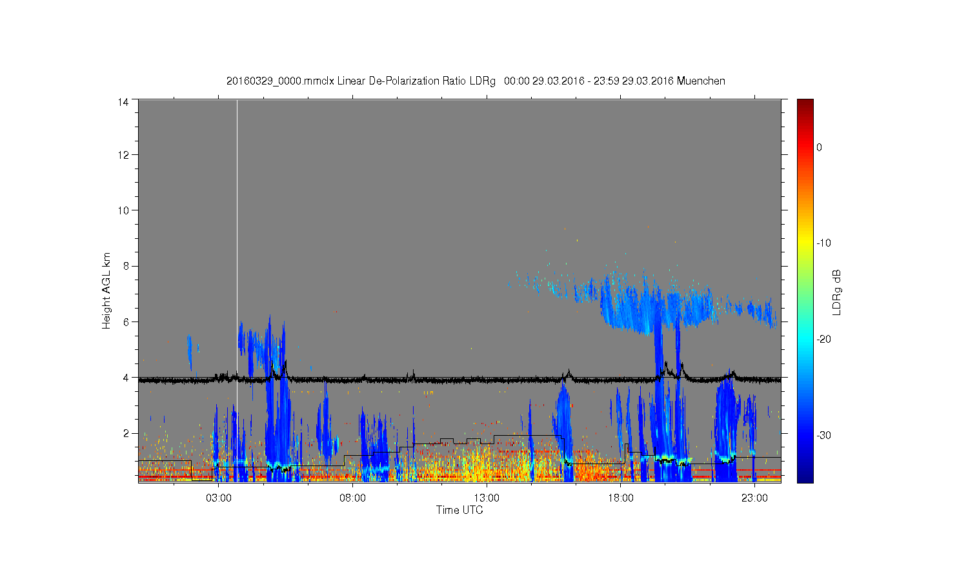Click the 'Time UTC' x-axis label
The height and width of the screenshot is (581, 968).
(x=459, y=510)
